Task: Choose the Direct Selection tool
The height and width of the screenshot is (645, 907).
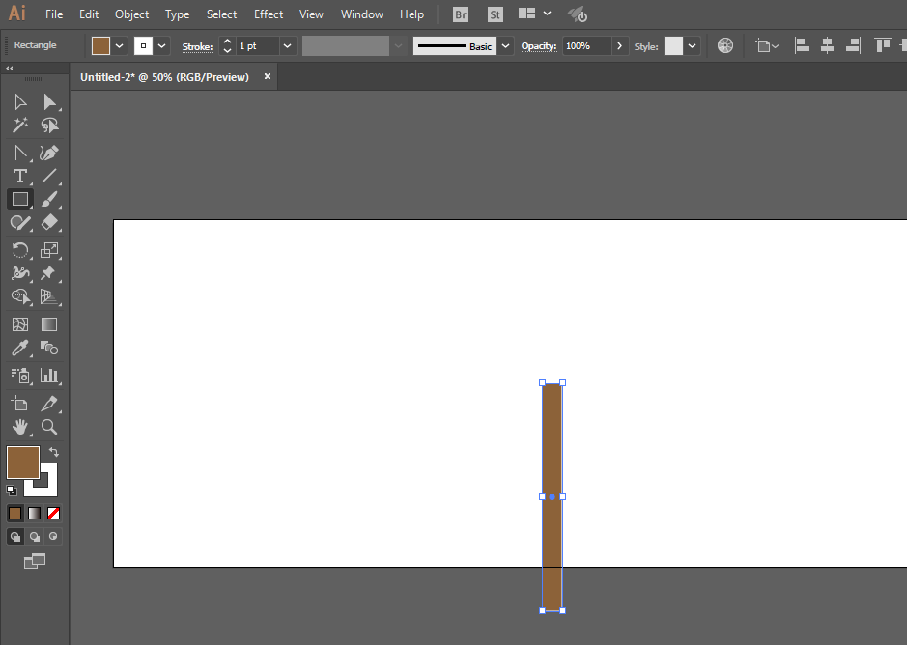Action: pos(49,101)
